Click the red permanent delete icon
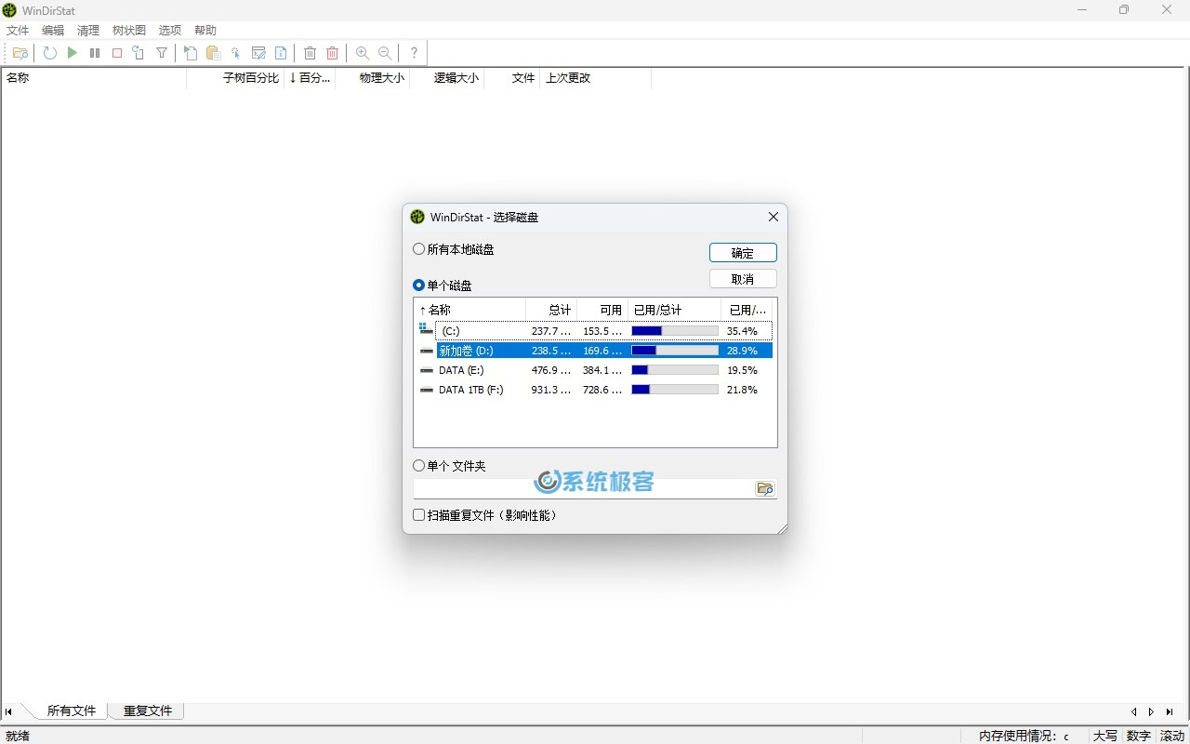Image resolution: width=1190 pixels, height=744 pixels. point(333,53)
